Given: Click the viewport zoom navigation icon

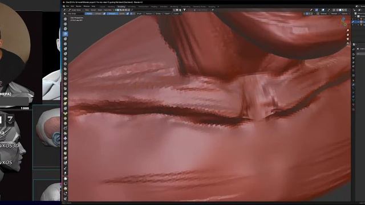Looking at the screenshot, I should [x=348, y=30].
